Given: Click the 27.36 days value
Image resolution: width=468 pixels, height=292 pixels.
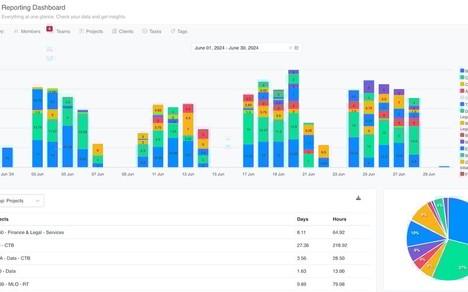Looking at the screenshot, I should click(x=303, y=245).
